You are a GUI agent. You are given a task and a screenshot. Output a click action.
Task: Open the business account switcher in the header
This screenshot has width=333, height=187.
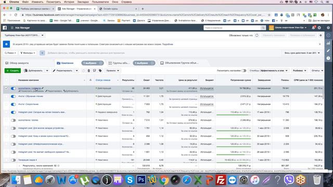pos(288,28)
